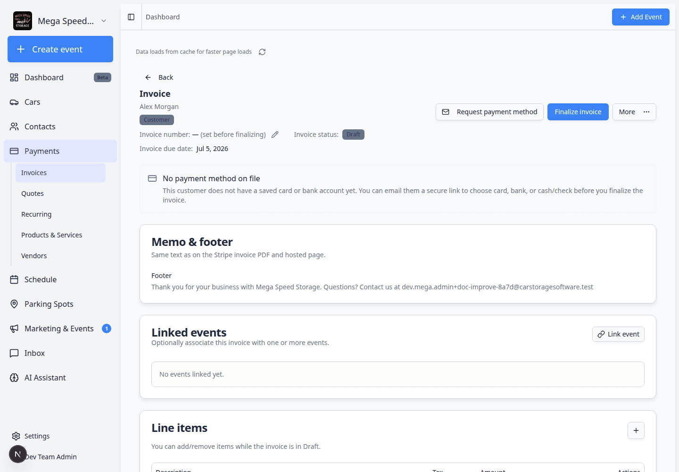Viewport: 679px width, 472px height.
Task: Edit invoice number pencil icon
Action: tap(275, 135)
